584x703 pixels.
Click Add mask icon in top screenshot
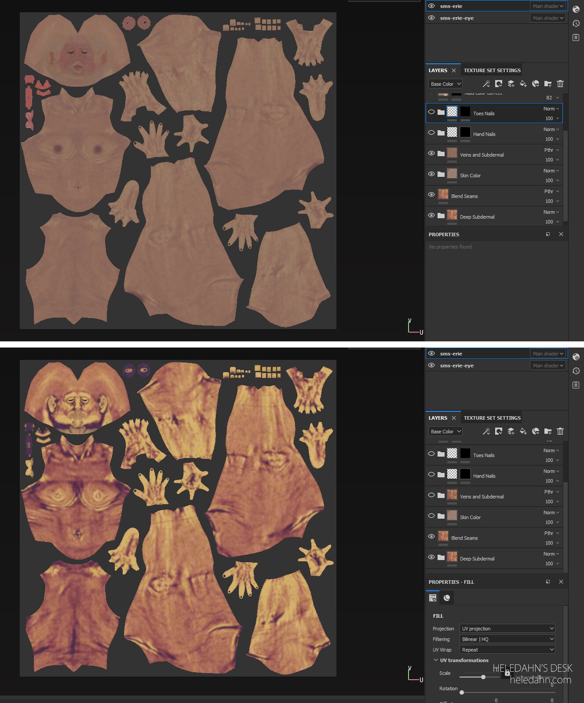[x=498, y=84]
